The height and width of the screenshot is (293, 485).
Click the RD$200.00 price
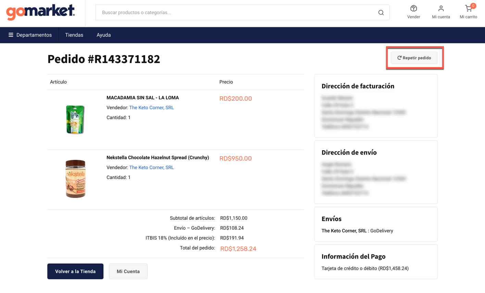click(x=236, y=99)
